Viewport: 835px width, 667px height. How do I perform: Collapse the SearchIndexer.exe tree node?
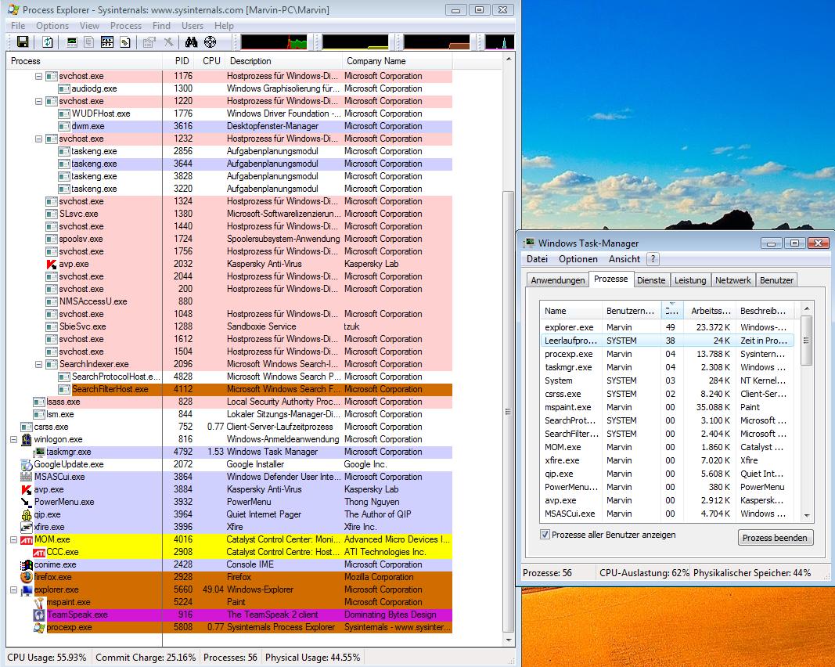point(39,364)
